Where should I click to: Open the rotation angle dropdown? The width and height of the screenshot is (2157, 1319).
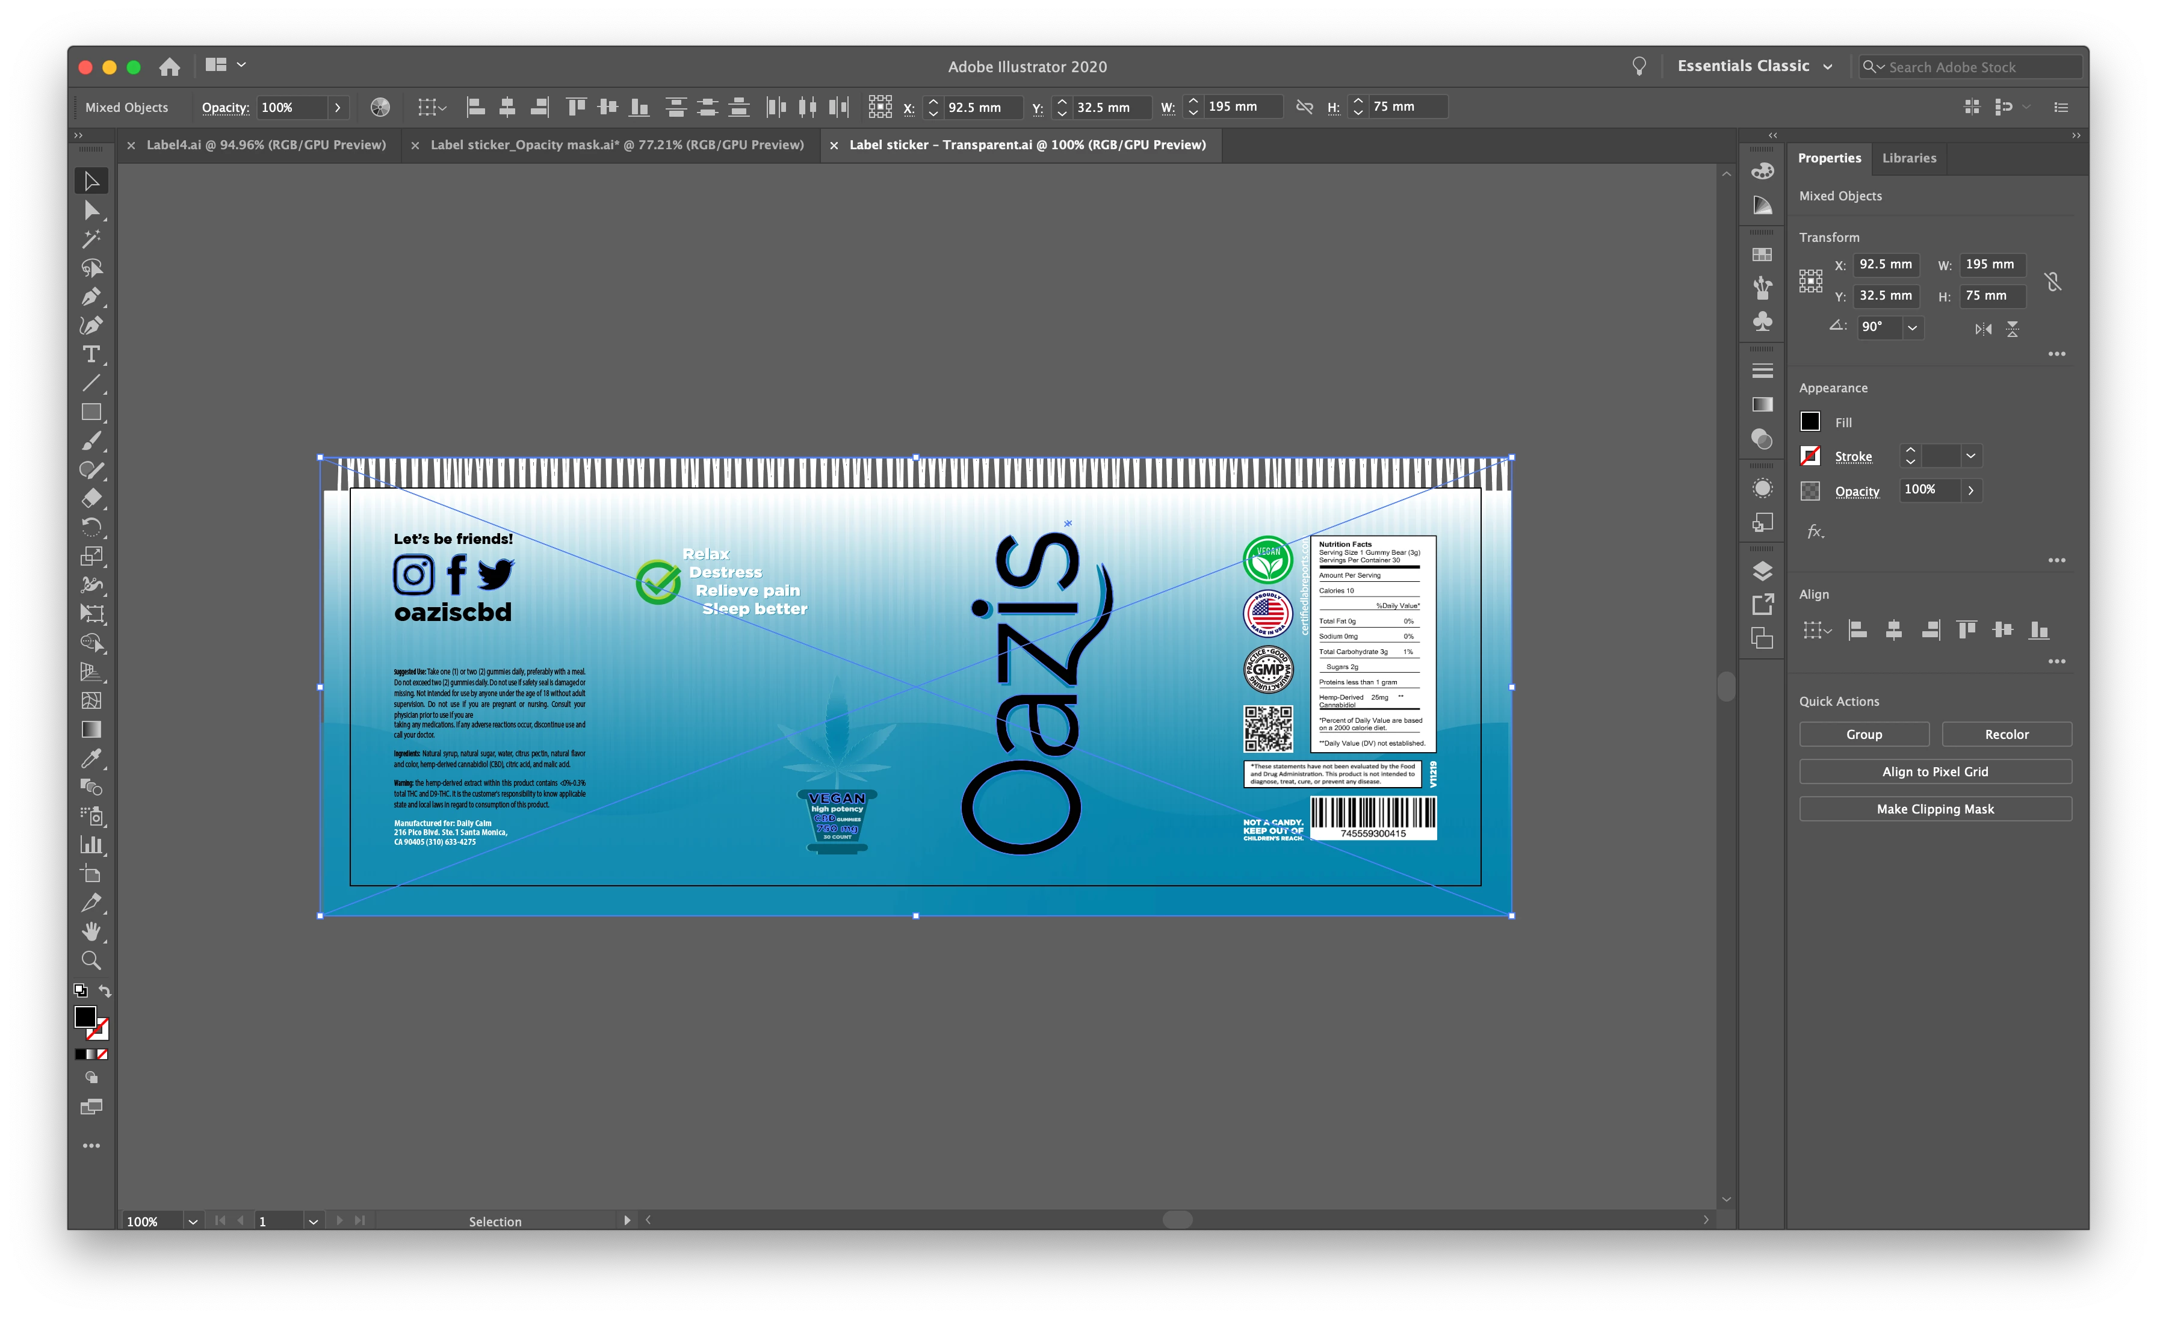coord(1912,327)
